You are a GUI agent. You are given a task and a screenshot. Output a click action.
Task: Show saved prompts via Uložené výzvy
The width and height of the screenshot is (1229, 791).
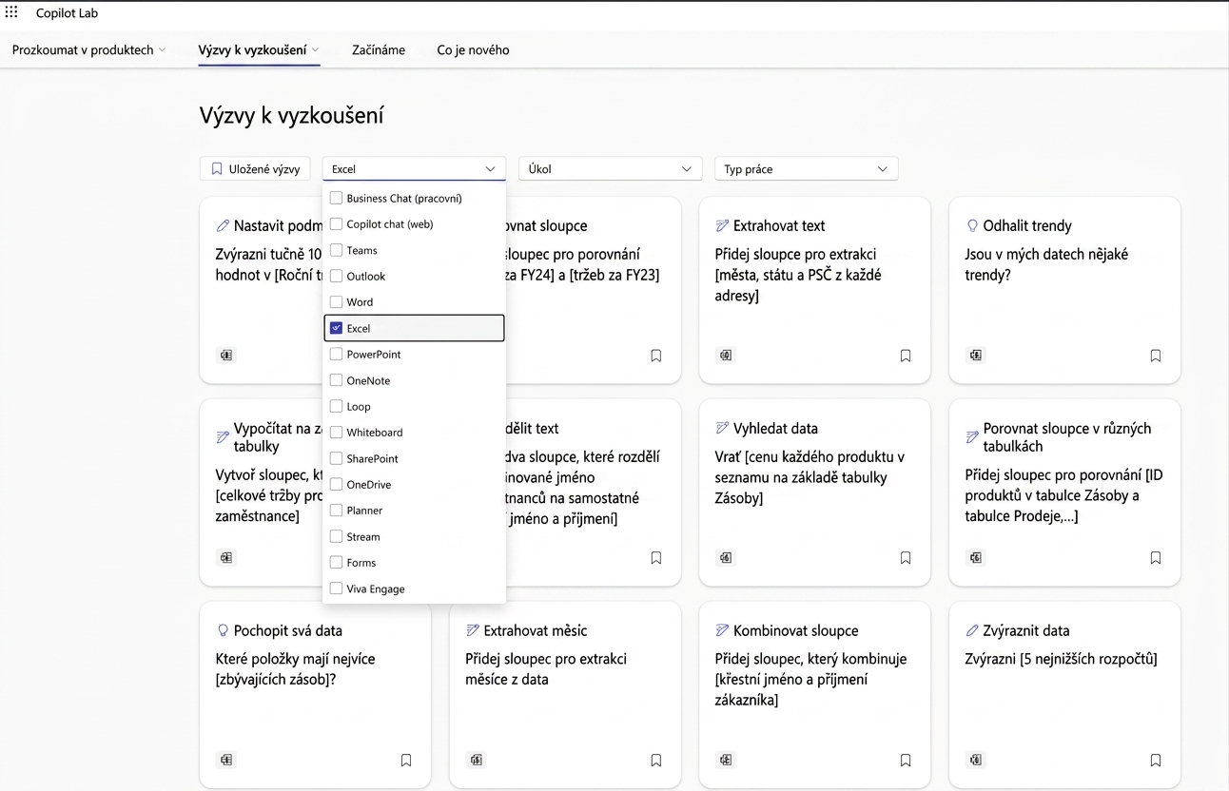[x=255, y=168]
